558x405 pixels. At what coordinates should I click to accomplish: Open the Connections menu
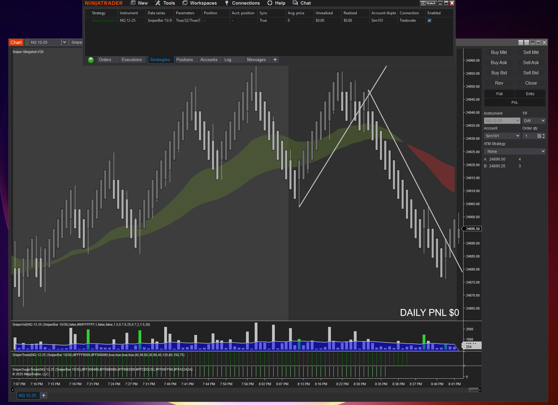(x=242, y=3)
